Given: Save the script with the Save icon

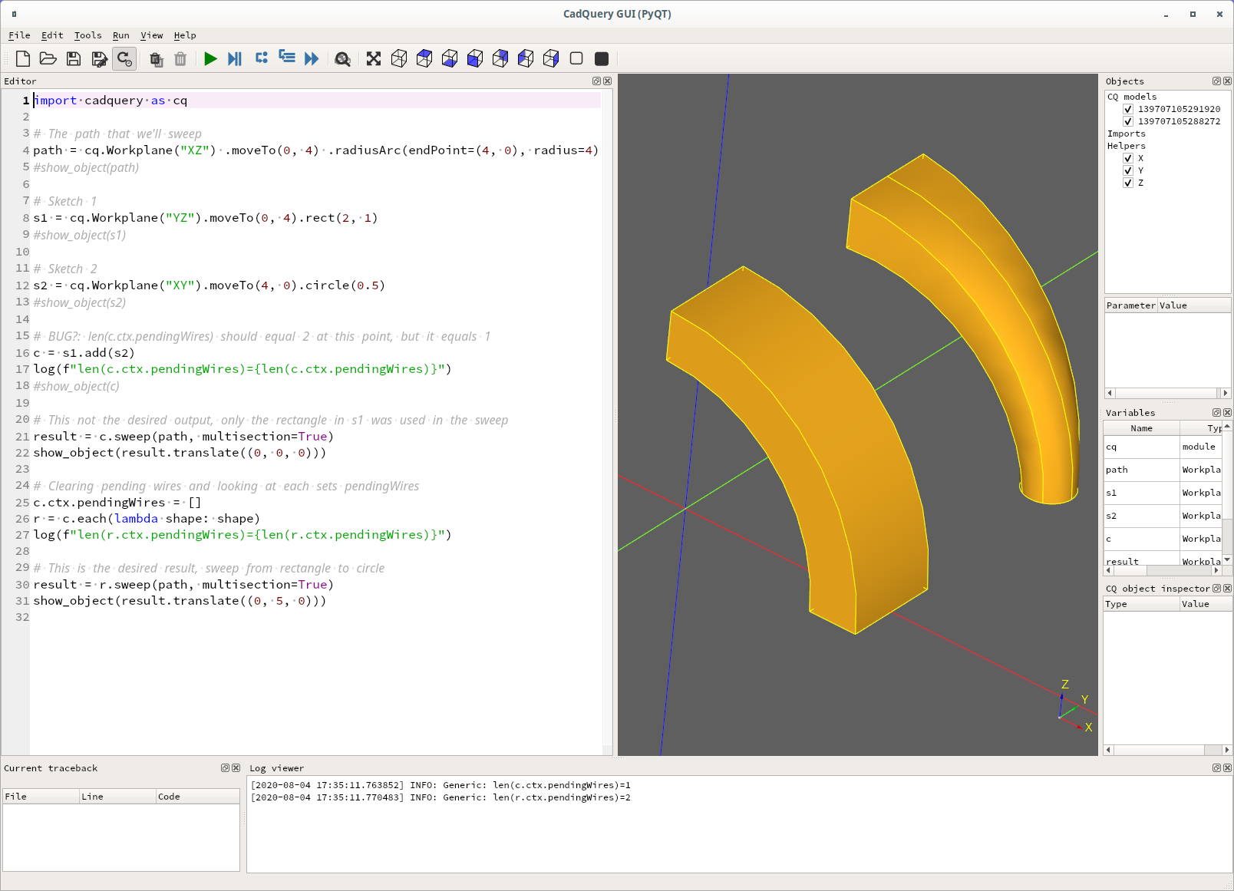Looking at the screenshot, I should click(x=74, y=58).
